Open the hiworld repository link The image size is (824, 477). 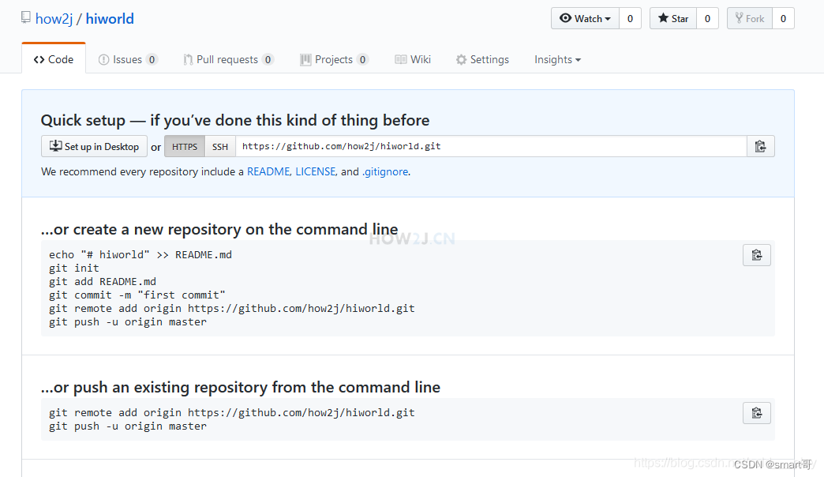point(110,18)
